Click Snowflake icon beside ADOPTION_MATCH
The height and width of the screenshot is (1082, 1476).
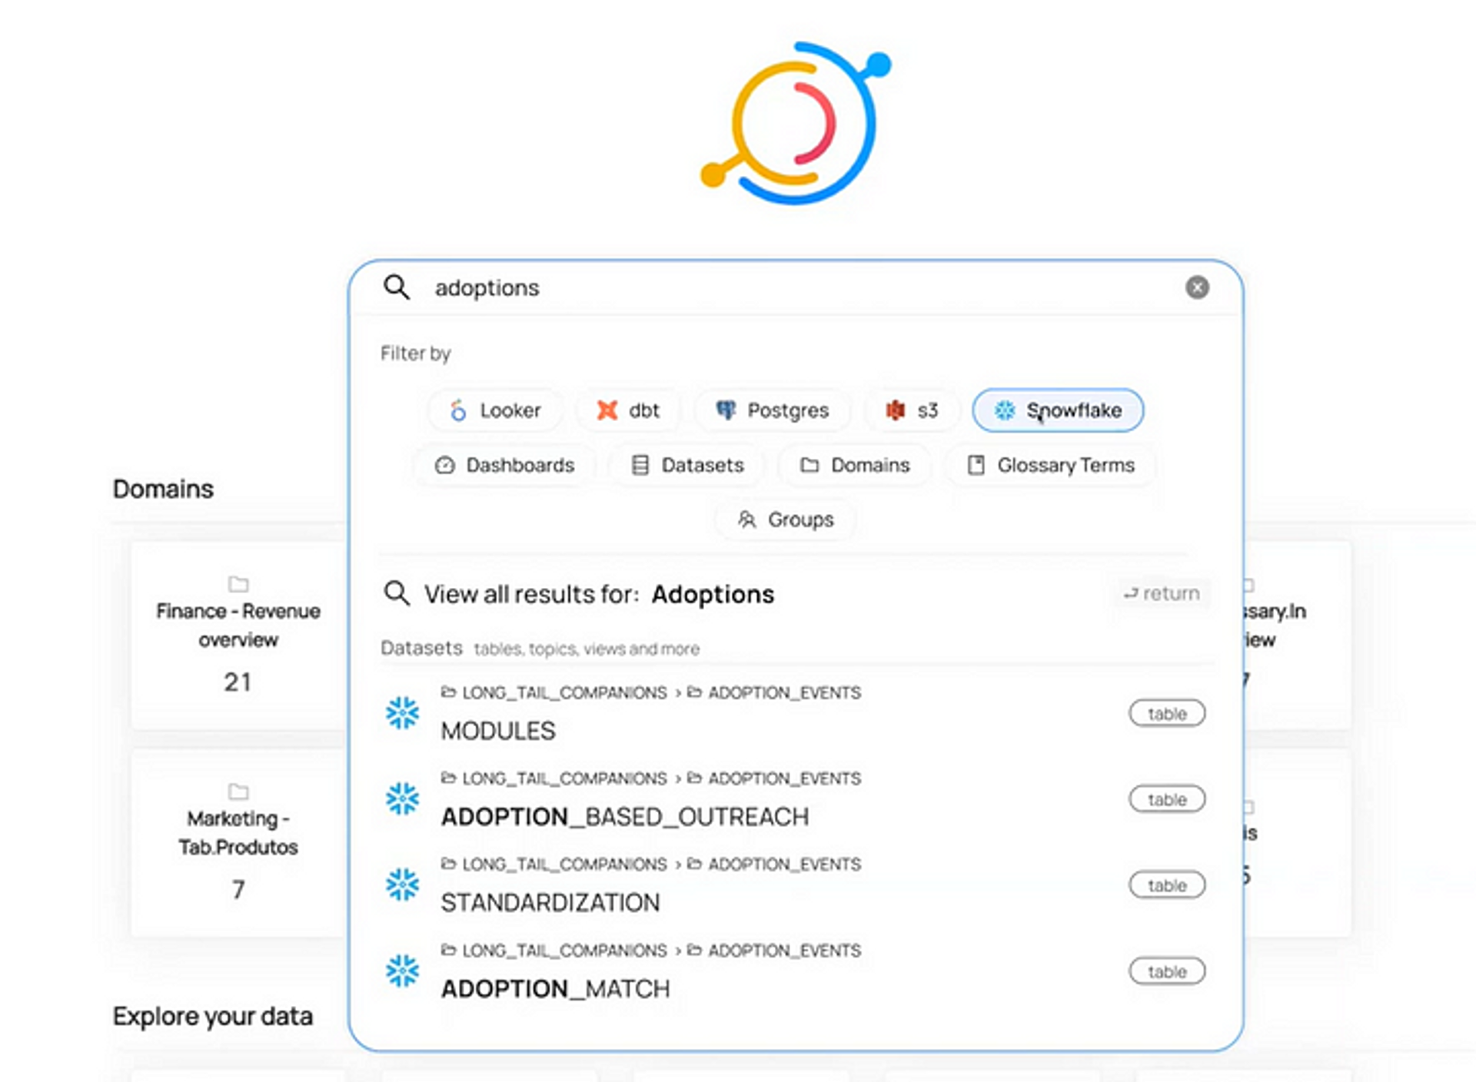pyautogui.click(x=402, y=971)
